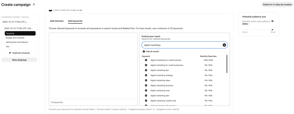294x114 pixels.
Task: Click the Potential audience size heading
Action: [x=254, y=17]
